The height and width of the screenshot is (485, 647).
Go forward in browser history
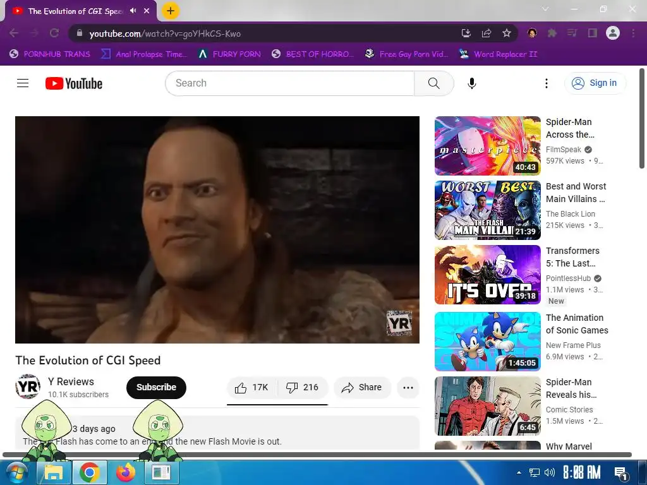pos(34,33)
